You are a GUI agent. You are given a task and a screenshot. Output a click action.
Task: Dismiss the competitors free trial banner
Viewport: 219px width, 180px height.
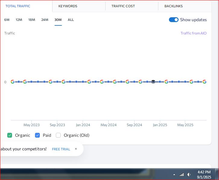[x=76, y=149]
